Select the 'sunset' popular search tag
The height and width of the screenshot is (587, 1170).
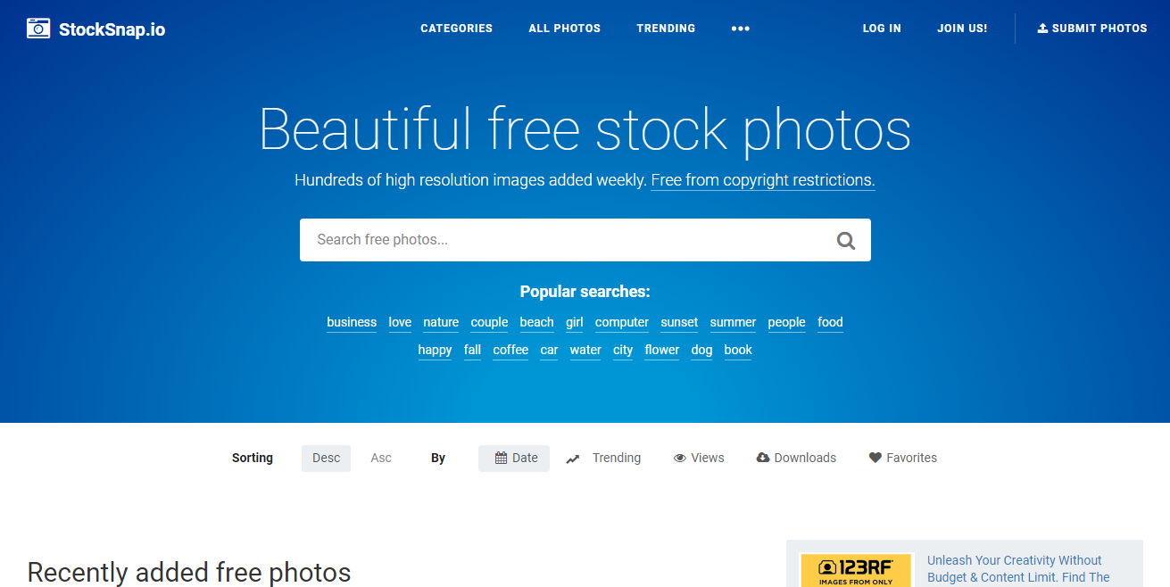coord(679,323)
